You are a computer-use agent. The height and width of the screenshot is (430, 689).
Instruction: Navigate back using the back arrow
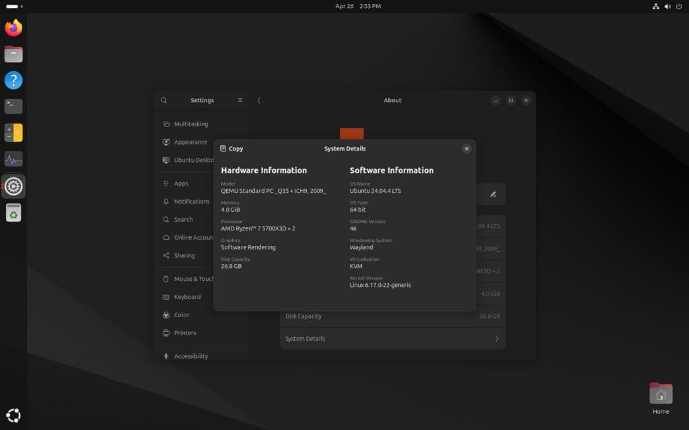point(259,99)
